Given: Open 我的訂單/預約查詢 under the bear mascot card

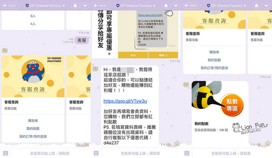Looking at the screenshot, I should click(33, 136).
